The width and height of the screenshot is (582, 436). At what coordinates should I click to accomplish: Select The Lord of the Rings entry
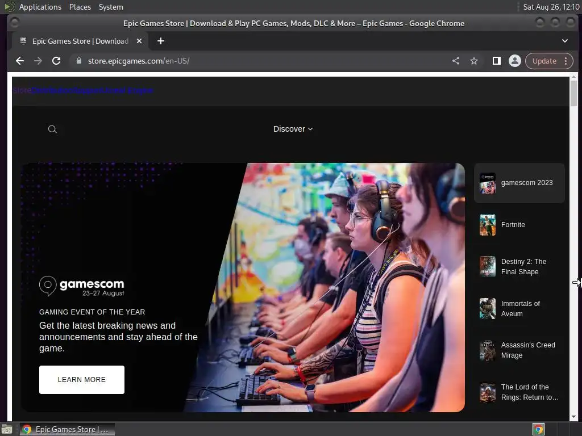pyautogui.click(x=519, y=392)
